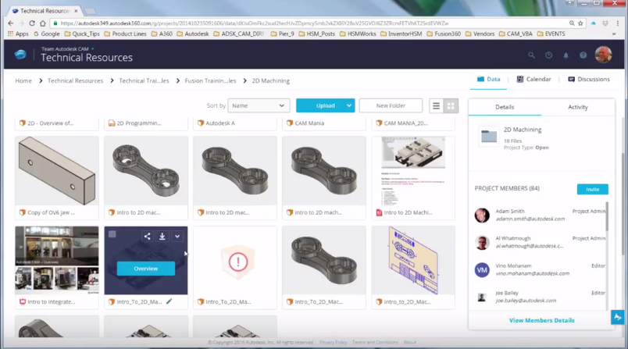Open CAM Mania file label
628x349 pixels.
[309, 123]
